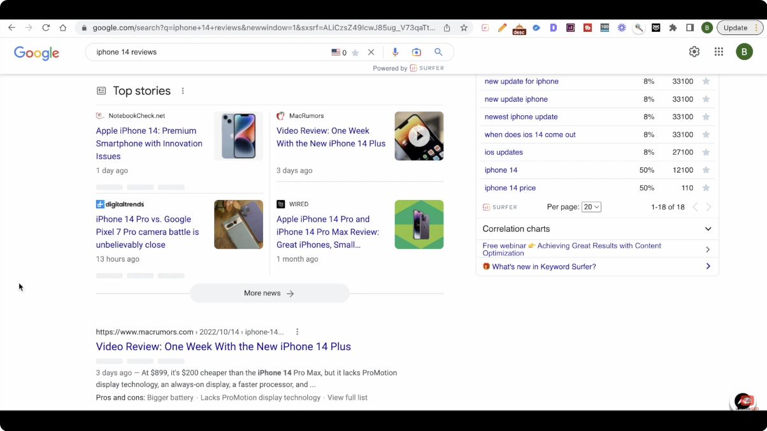
Task: Star the 'new update for iphone' keyword
Action: tap(706, 81)
